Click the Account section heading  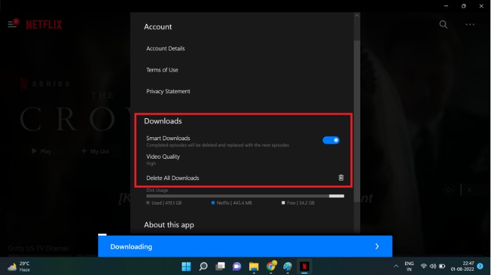[x=158, y=26]
